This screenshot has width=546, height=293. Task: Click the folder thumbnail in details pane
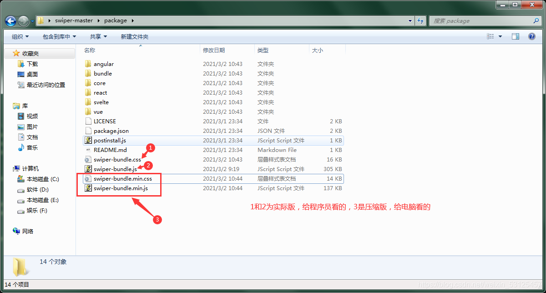tap(20, 267)
